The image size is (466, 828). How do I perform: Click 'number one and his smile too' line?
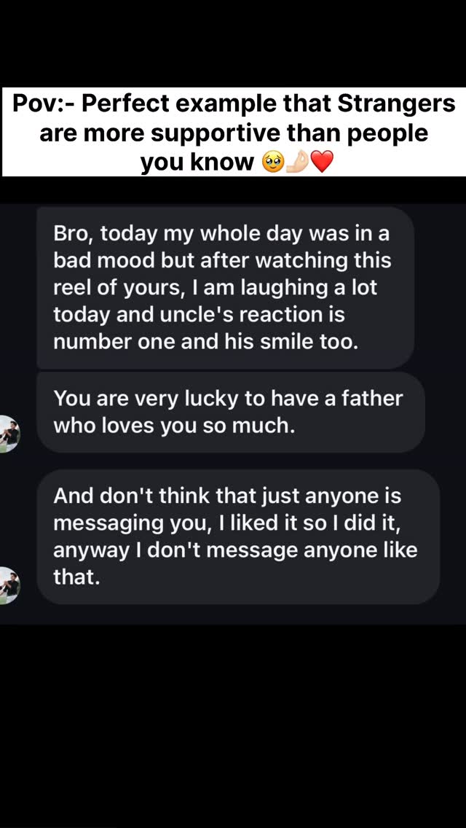tap(206, 341)
